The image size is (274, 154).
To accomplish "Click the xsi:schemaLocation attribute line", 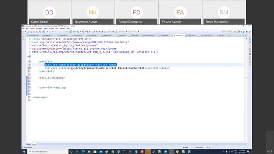I will [74, 48].
